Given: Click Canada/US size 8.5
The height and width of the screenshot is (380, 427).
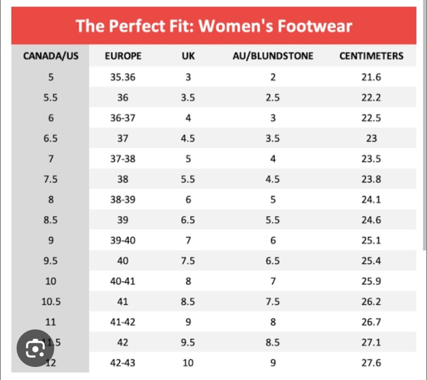Looking at the screenshot, I should pyautogui.click(x=50, y=220).
